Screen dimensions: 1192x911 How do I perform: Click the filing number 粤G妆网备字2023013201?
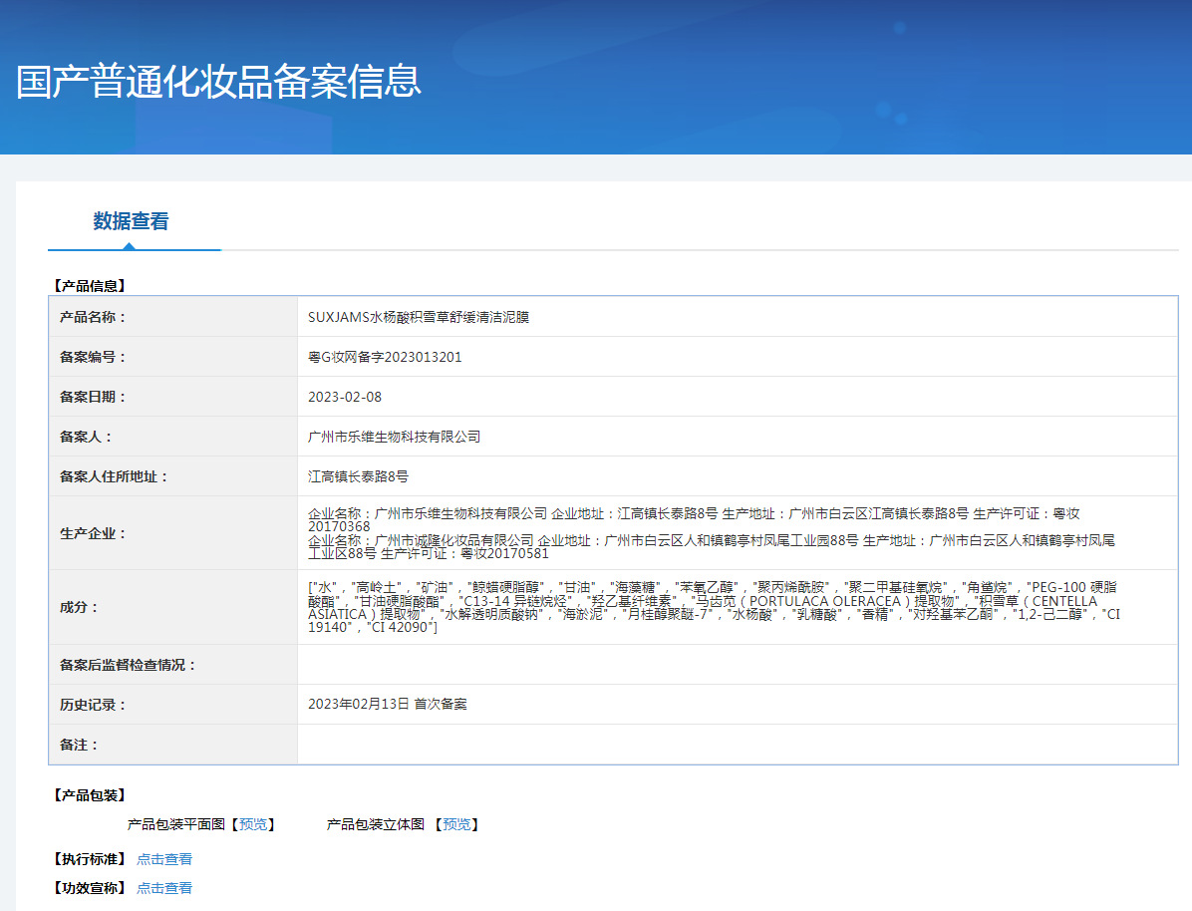(385, 357)
